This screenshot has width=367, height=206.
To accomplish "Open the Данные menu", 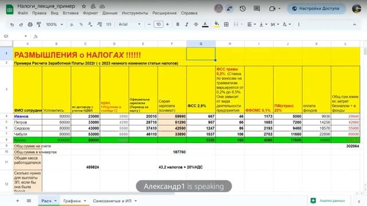I will point(110,13).
